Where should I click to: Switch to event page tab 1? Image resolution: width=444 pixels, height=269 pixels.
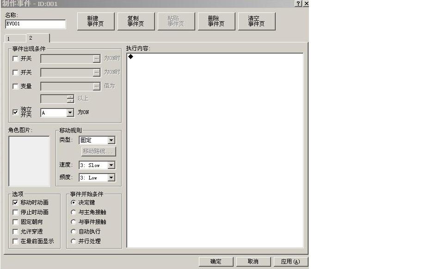point(15,38)
